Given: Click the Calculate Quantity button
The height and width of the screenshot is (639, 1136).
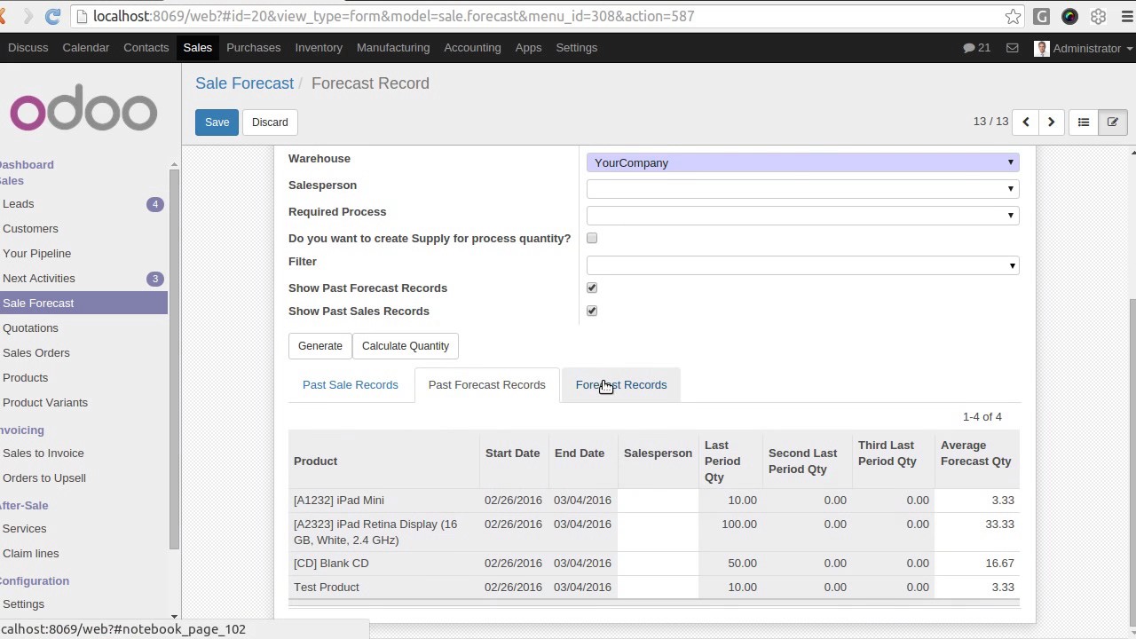Looking at the screenshot, I should [406, 346].
